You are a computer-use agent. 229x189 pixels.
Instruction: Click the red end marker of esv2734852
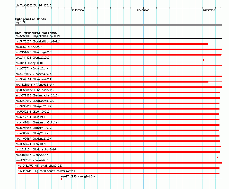pyautogui.click(x=204, y=60)
